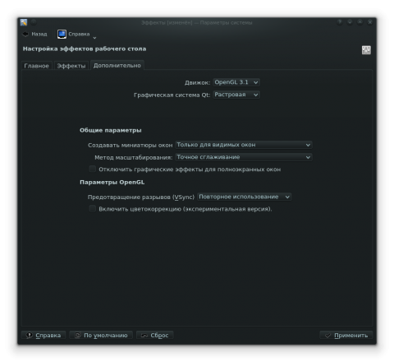The width and height of the screenshot is (394, 362).
Task: Click the pin-on-all-desktops title bar button
Action: (34, 22)
